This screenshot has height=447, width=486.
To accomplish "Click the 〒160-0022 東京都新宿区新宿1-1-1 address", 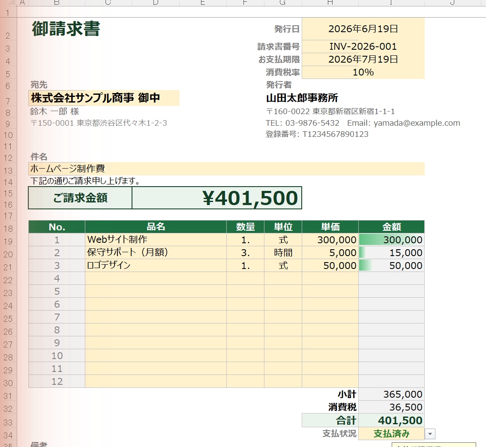I will click(330, 112).
